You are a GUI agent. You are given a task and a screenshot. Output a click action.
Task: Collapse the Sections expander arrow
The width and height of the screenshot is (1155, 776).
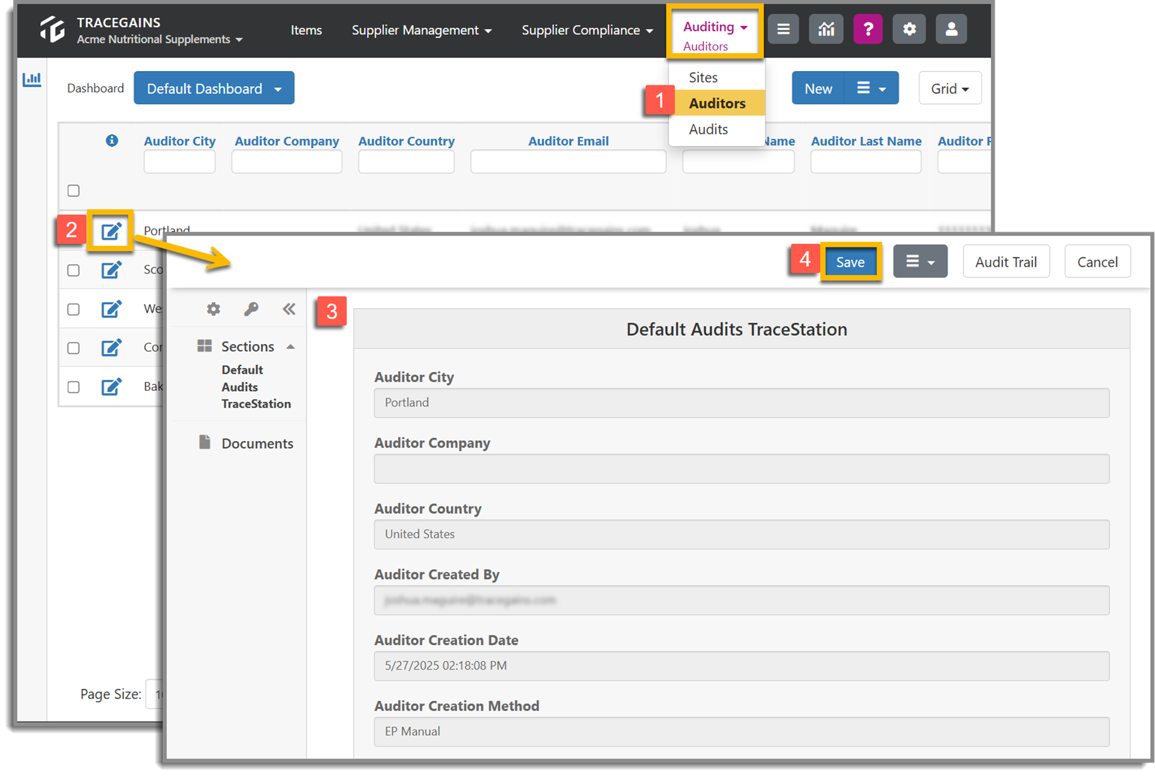pyautogui.click(x=291, y=347)
